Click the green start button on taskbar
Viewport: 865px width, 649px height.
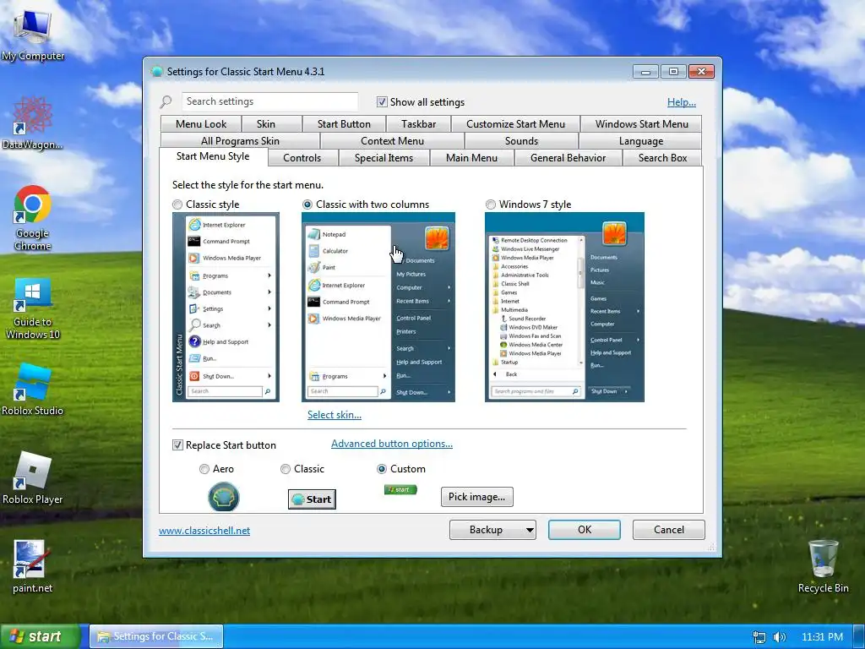click(41, 637)
